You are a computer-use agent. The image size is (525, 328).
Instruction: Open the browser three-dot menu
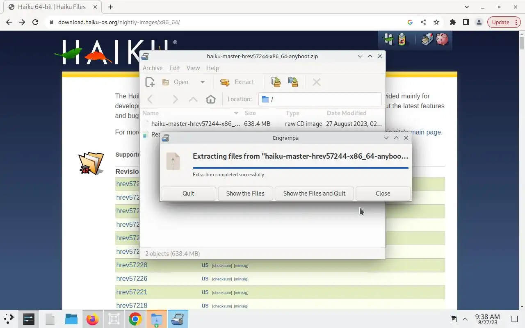pyautogui.click(x=516, y=22)
